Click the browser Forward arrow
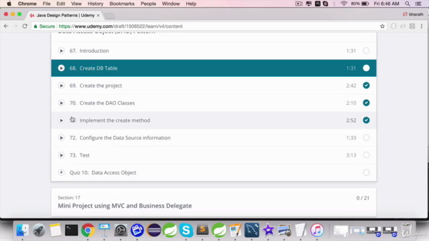 click(15, 26)
